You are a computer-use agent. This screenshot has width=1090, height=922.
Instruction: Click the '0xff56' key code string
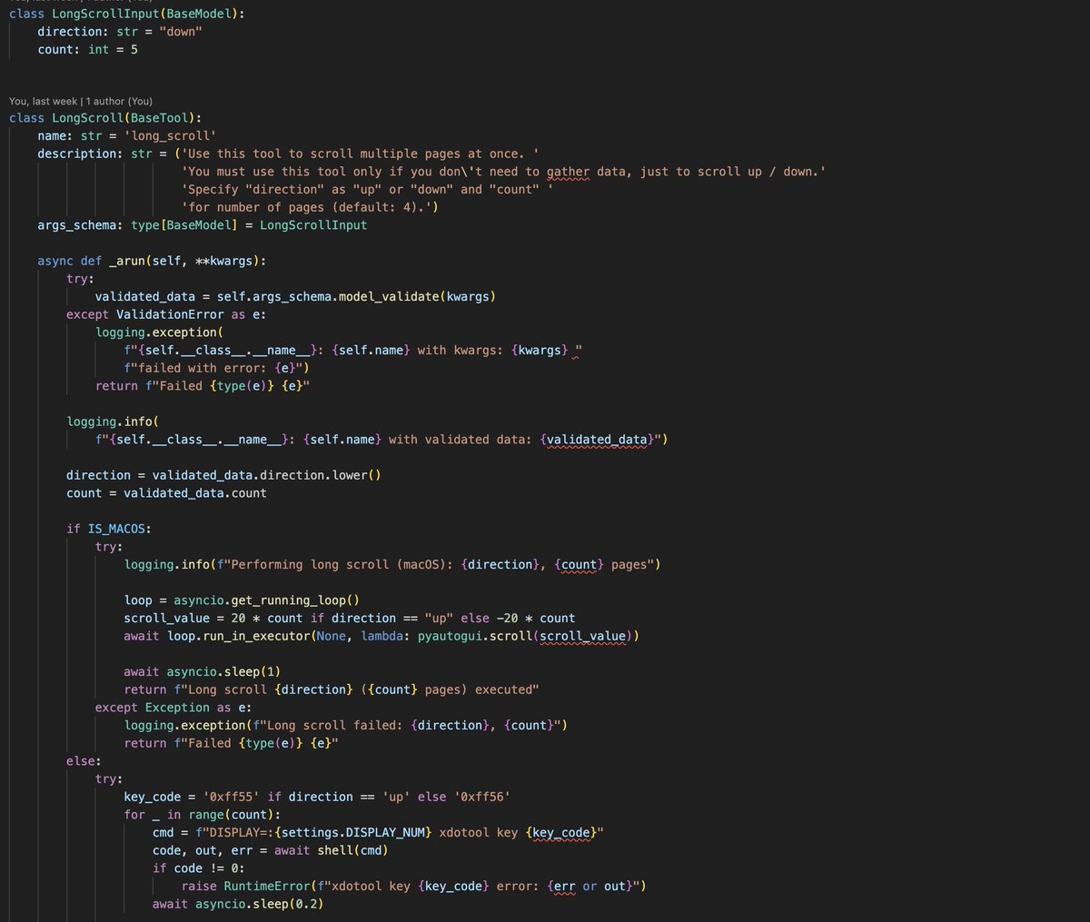(x=482, y=797)
